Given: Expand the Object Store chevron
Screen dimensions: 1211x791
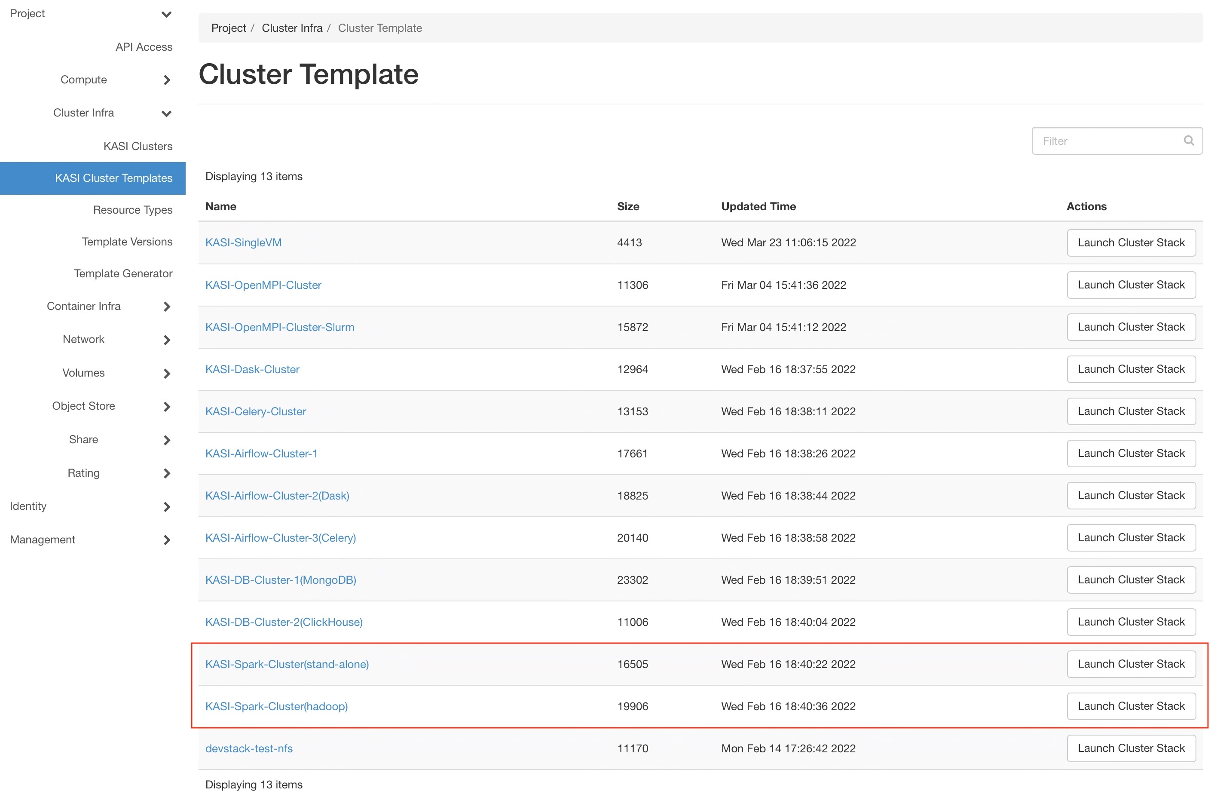Looking at the screenshot, I should (x=166, y=407).
